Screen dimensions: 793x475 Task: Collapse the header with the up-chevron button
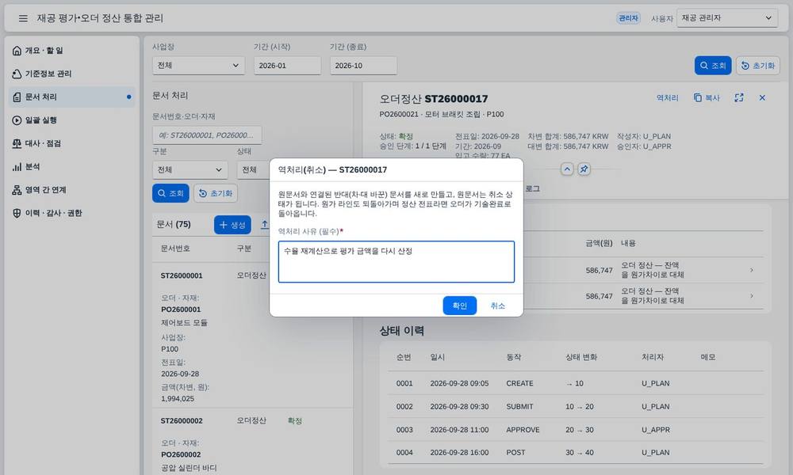[567, 169]
